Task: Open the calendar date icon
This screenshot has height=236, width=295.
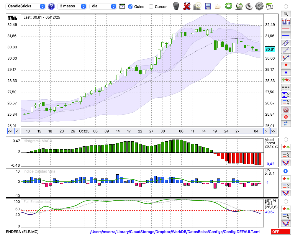Action: tap(269, 6)
